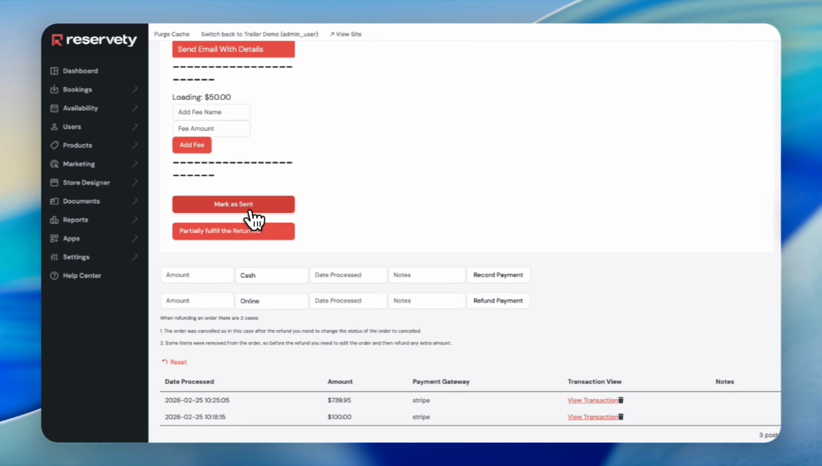Click the trash icon beside the $100.00 transaction
Viewport: 822px width, 466px height.
pyautogui.click(x=621, y=417)
